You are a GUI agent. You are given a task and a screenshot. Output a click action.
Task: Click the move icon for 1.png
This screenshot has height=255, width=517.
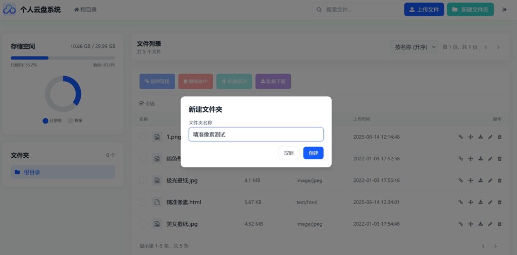point(471,137)
